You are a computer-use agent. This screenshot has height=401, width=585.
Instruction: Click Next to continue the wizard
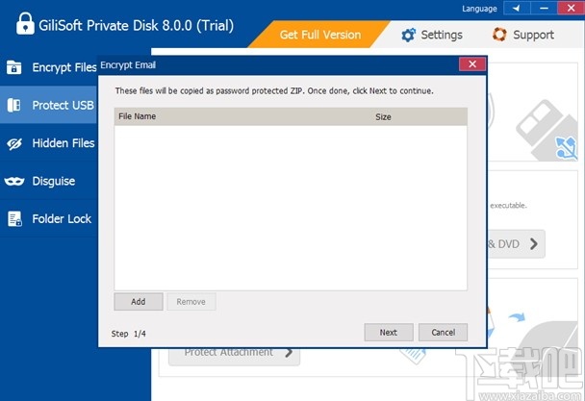389,332
